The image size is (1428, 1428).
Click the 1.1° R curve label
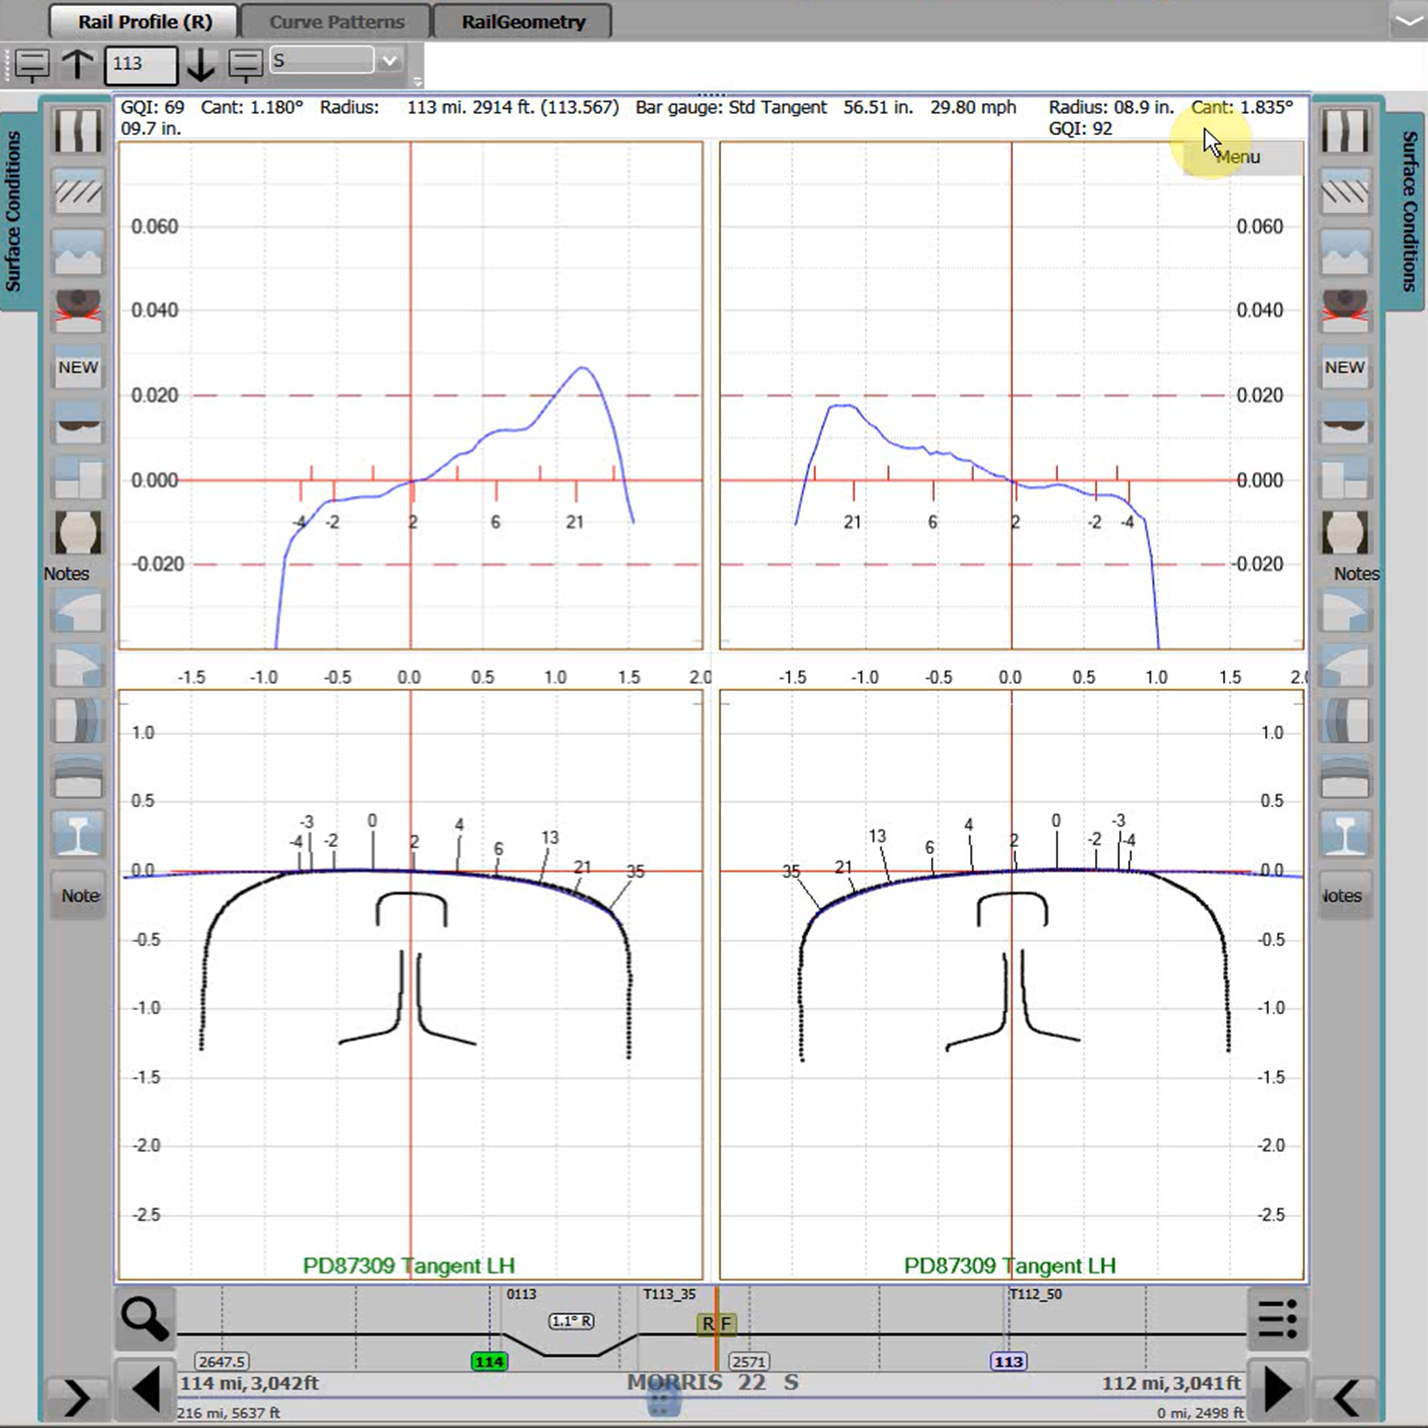[x=571, y=1321]
